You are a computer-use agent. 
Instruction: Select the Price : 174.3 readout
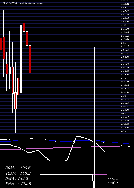[18, 184]
